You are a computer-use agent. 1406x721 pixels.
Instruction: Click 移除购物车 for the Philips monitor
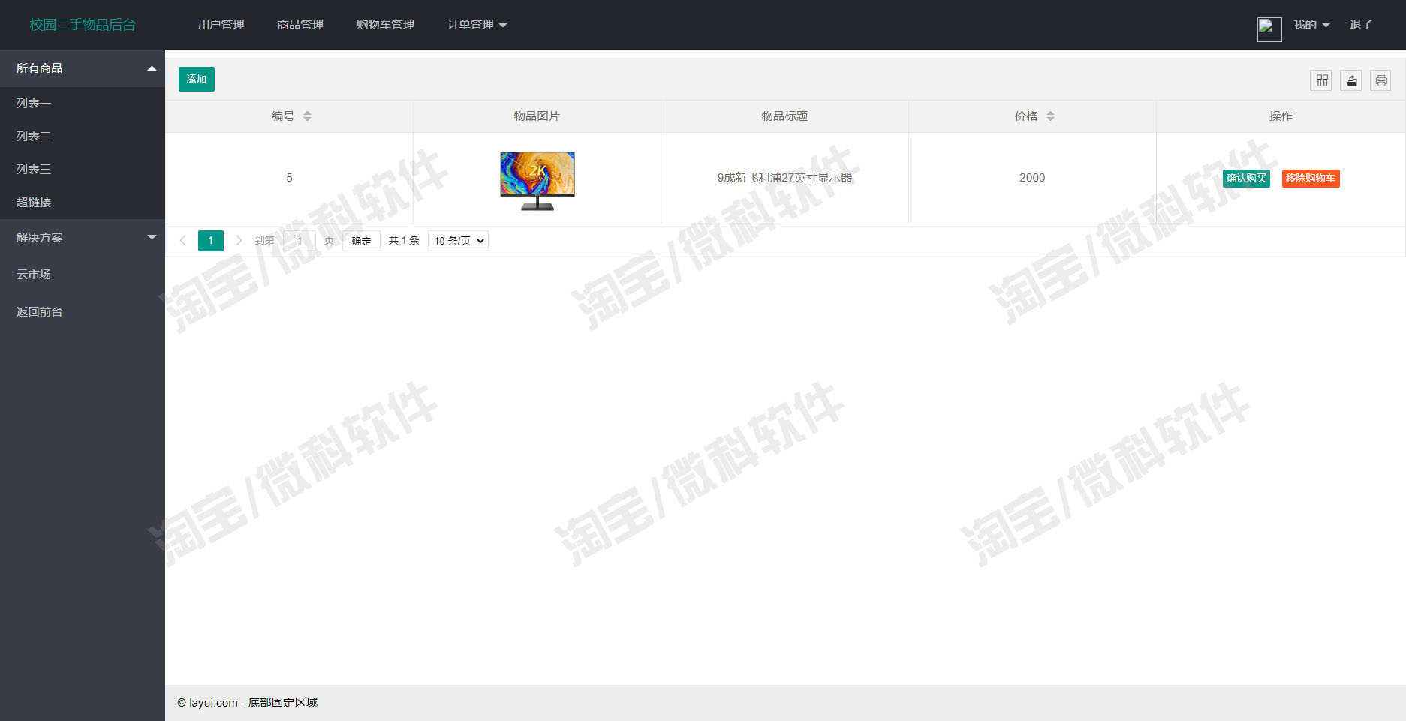click(1311, 178)
